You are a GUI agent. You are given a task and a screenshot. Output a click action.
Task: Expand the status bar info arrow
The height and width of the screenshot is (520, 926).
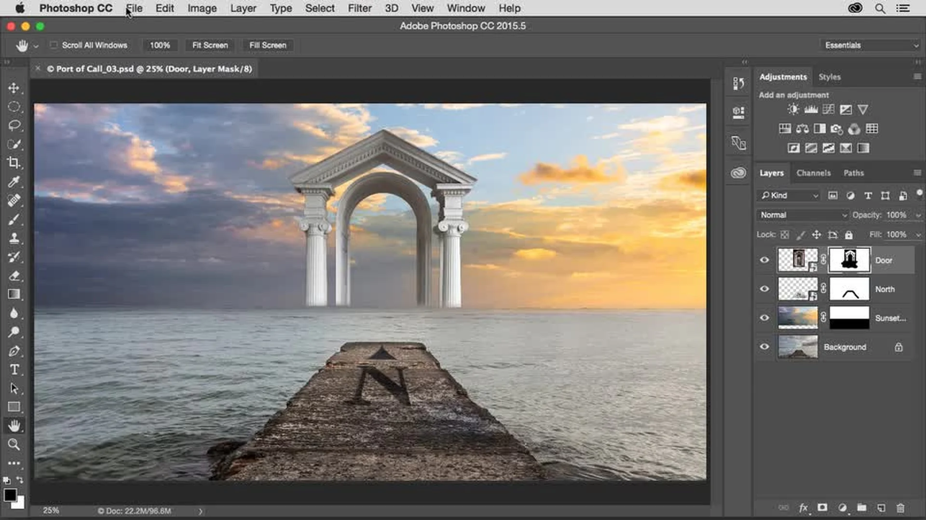(201, 511)
